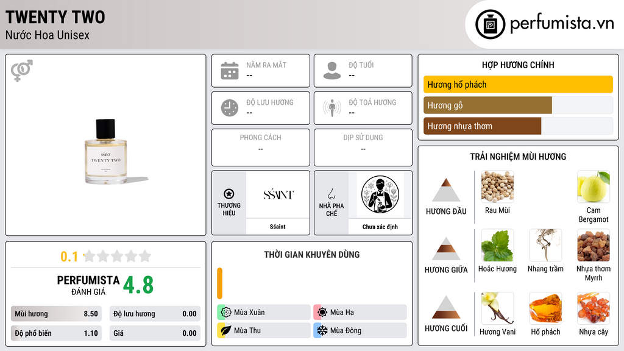Screen dimensions: 624x351
Task: Click the Twenty Two perfume bottle photo
Action: coord(106,152)
